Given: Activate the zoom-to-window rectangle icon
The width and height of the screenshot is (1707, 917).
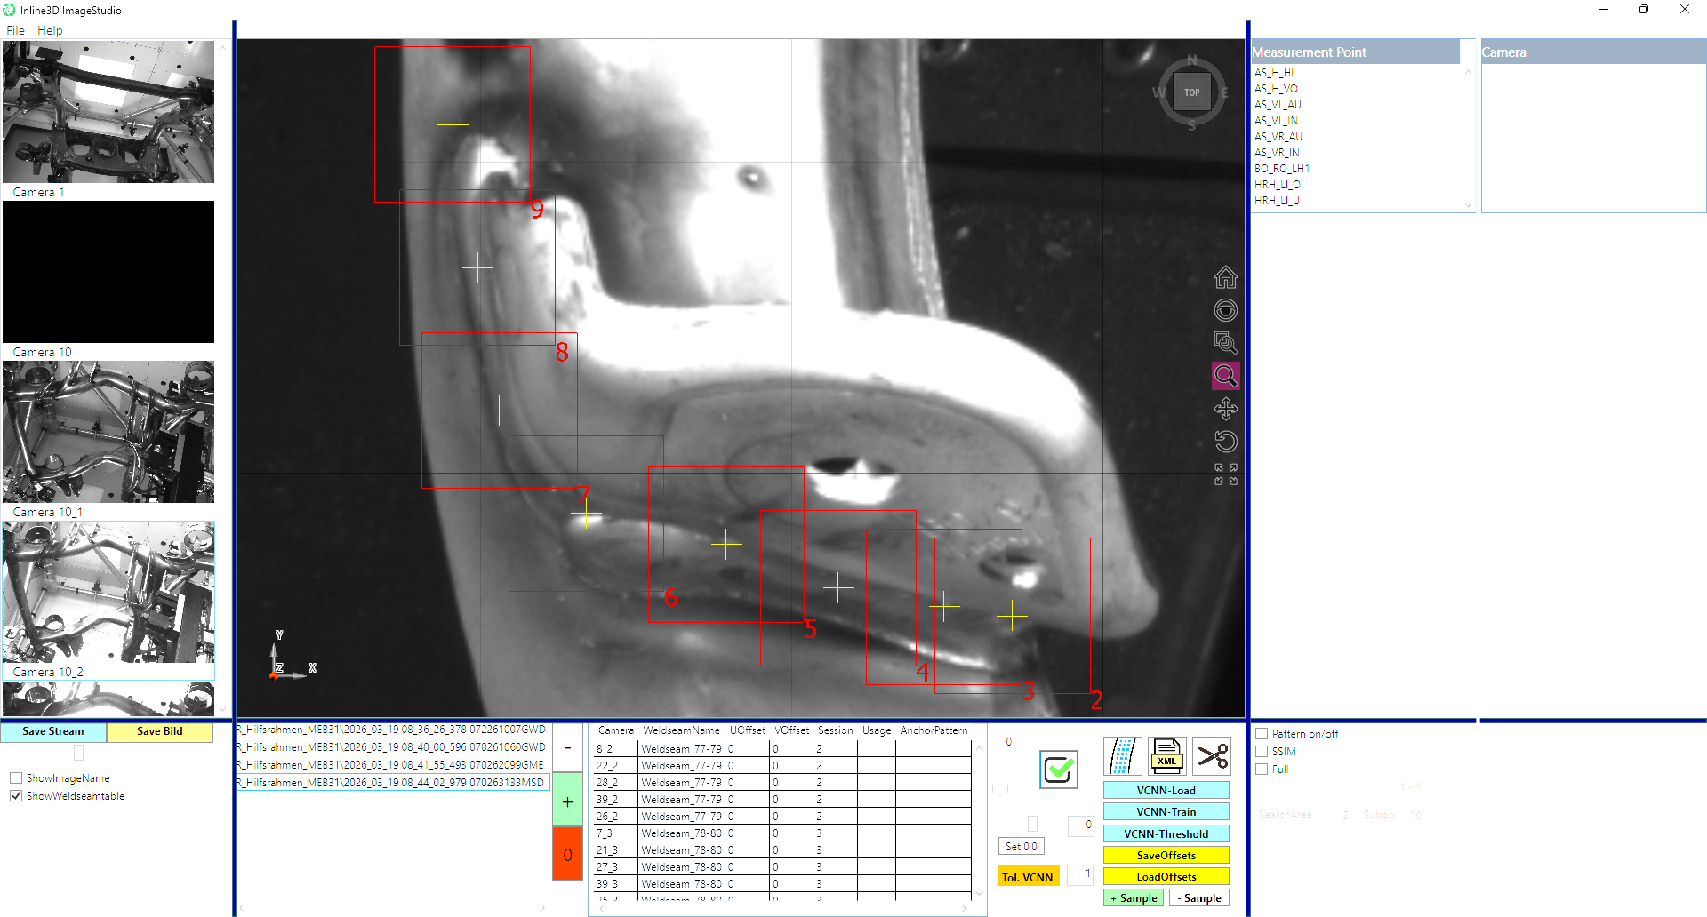Looking at the screenshot, I should pos(1225,343).
